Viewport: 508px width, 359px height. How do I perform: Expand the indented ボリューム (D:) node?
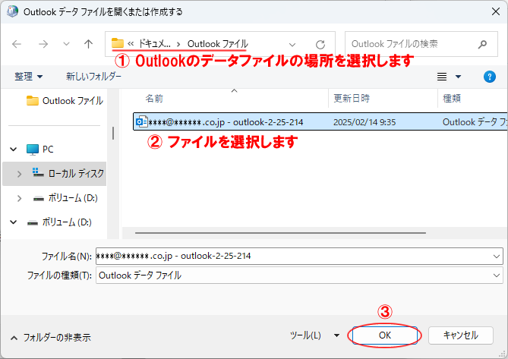(x=19, y=198)
